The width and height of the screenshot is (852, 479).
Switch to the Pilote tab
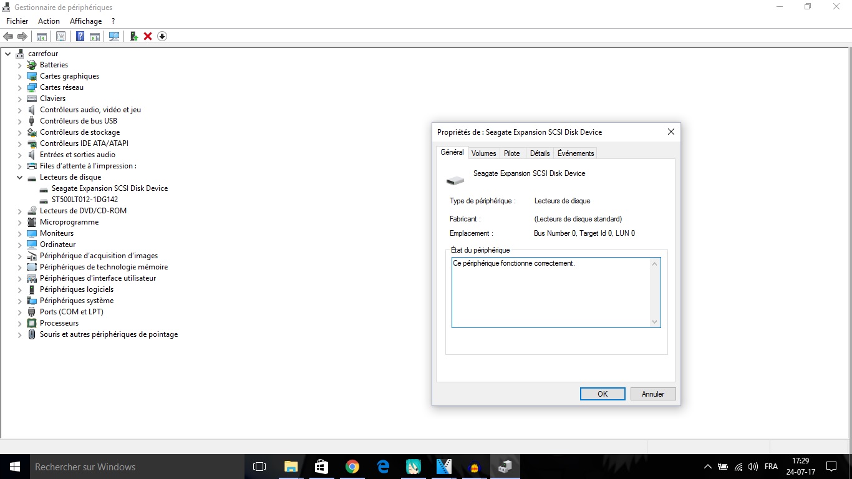coord(512,153)
